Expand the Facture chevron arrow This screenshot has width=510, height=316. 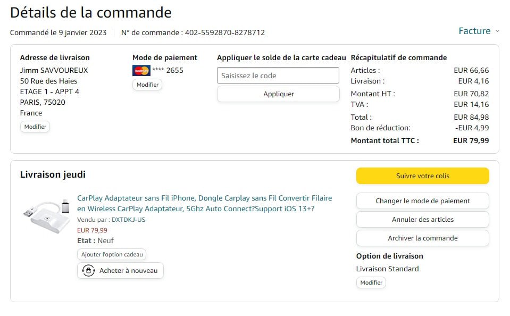[x=497, y=31]
